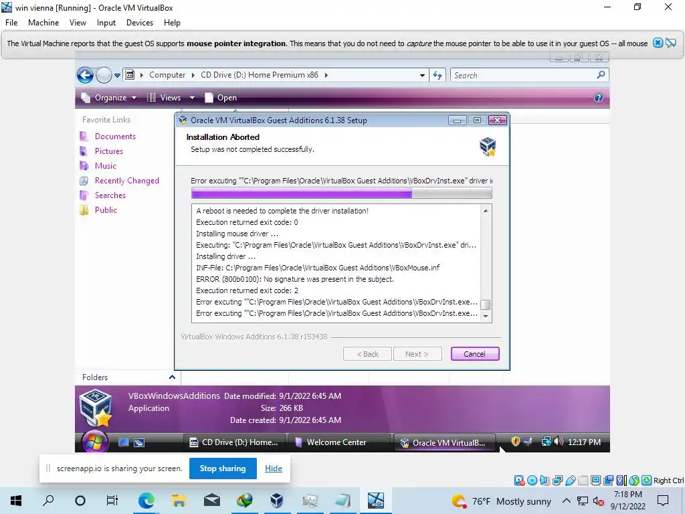Click Explorer forward arrow button
This screenshot has width=685, height=514.
click(x=104, y=75)
